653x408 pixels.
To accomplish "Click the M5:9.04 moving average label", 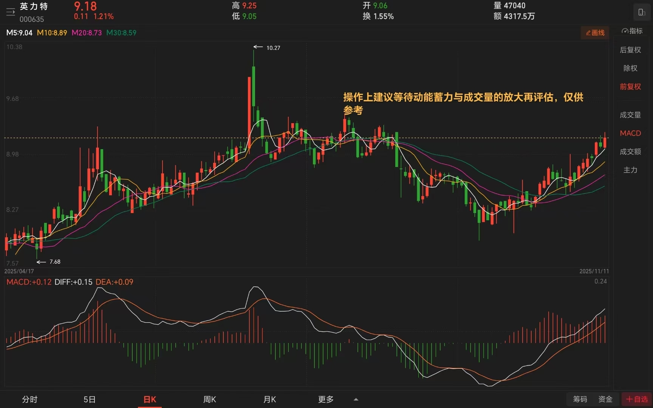I will coord(19,33).
